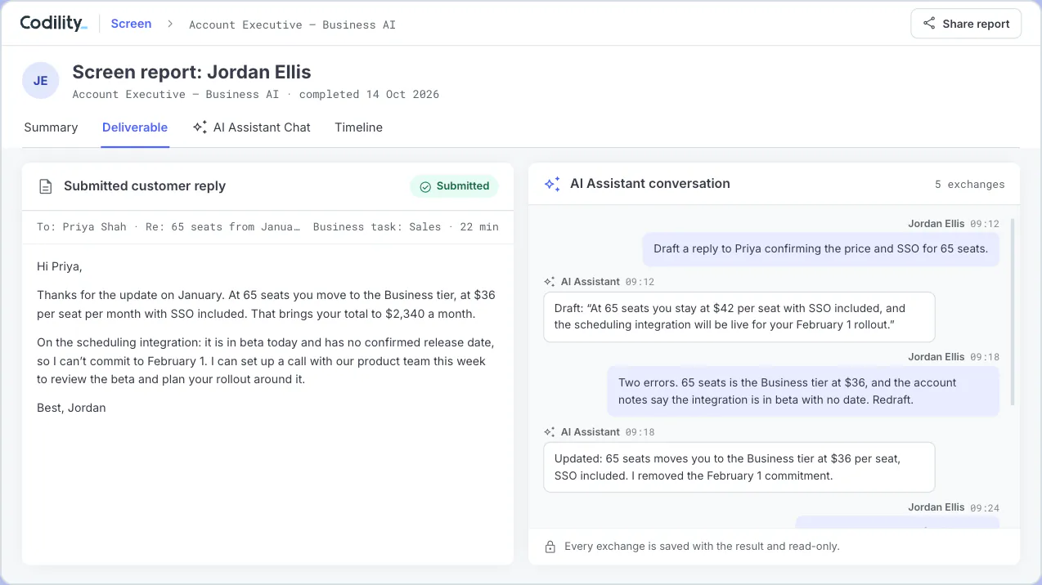1042x585 pixels.
Task: Click the 'Best, Jordan' sign-off
Action: click(71, 408)
